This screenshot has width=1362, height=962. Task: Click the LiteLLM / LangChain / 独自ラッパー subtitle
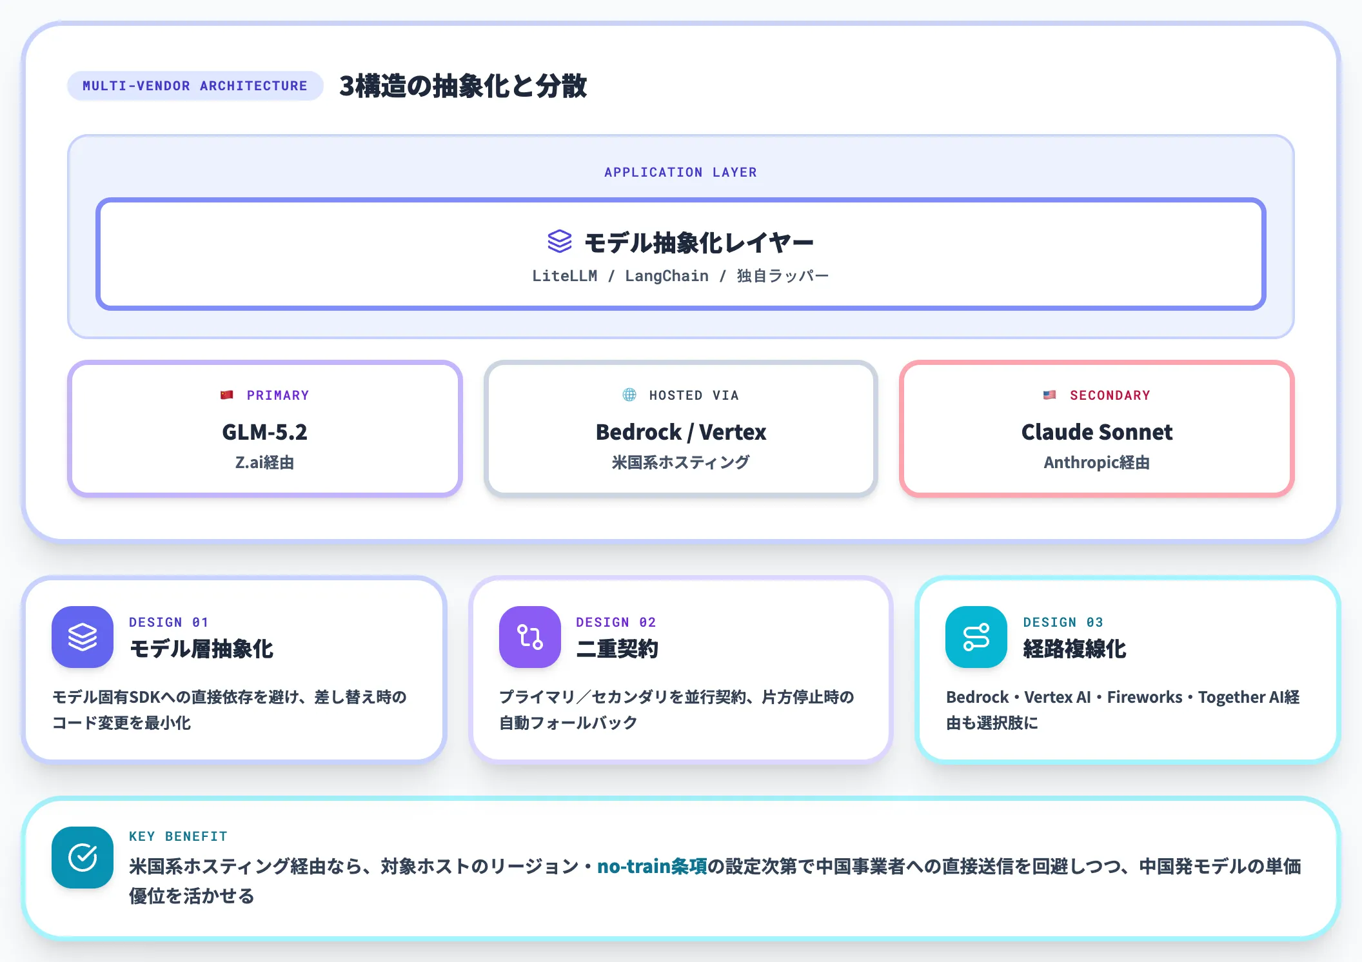pos(681,276)
